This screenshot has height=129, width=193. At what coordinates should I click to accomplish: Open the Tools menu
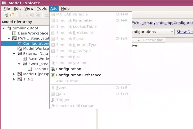click(42, 9)
